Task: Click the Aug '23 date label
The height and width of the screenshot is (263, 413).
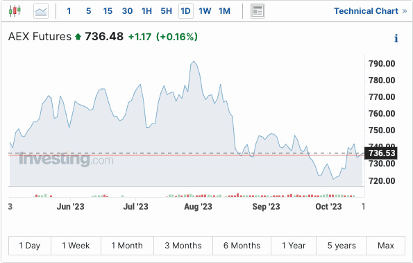Action: pos(198,207)
